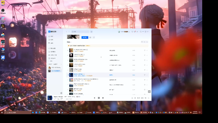Download the current track from the player bar

pos(58,99)
